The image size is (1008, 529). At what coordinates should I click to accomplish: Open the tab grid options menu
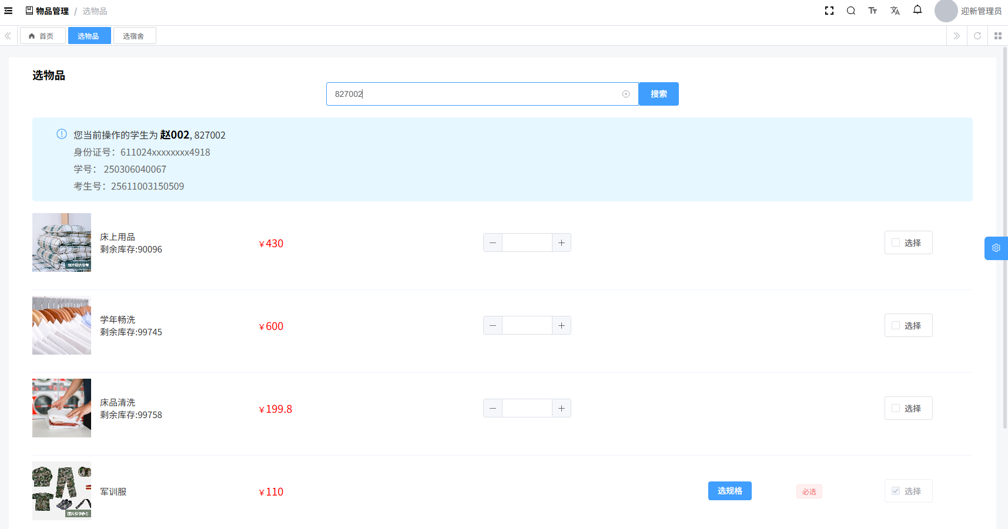coord(997,36)
